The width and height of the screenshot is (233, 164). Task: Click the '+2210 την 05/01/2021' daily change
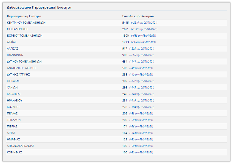tap(144, 23)
